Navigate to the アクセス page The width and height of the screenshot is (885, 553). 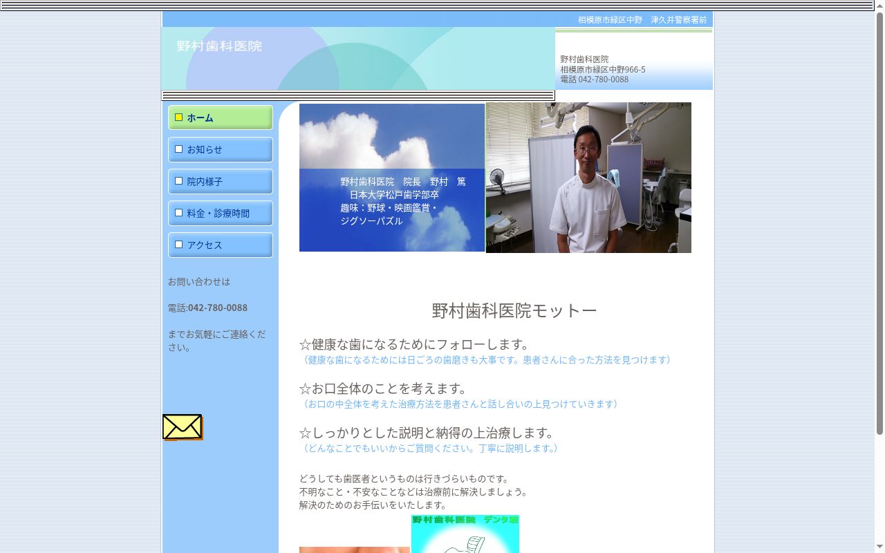[x=221, y=245]
